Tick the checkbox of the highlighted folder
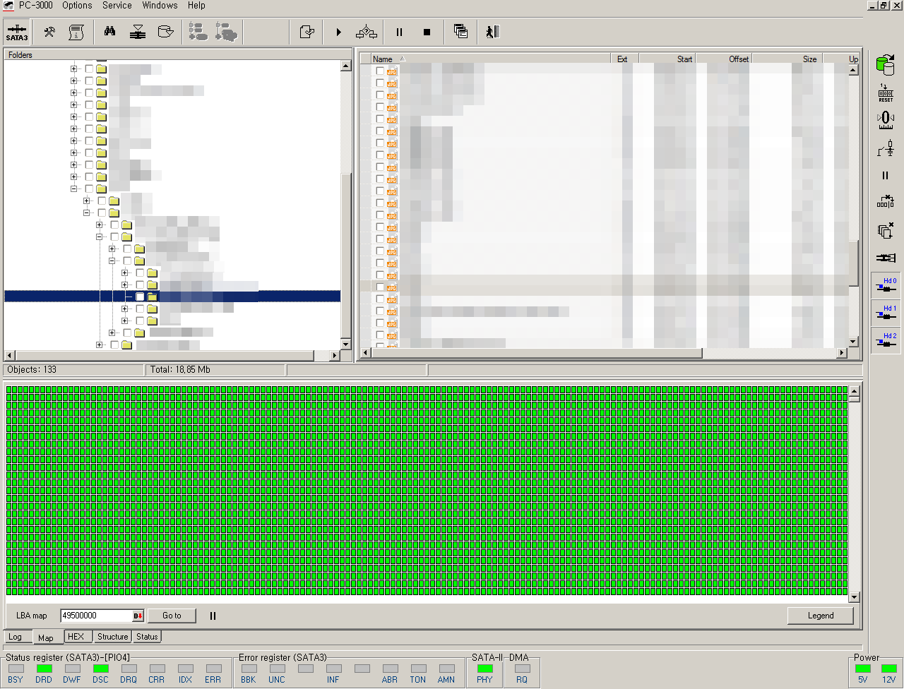Screen dimensions: 904x689 coord(140,296)
